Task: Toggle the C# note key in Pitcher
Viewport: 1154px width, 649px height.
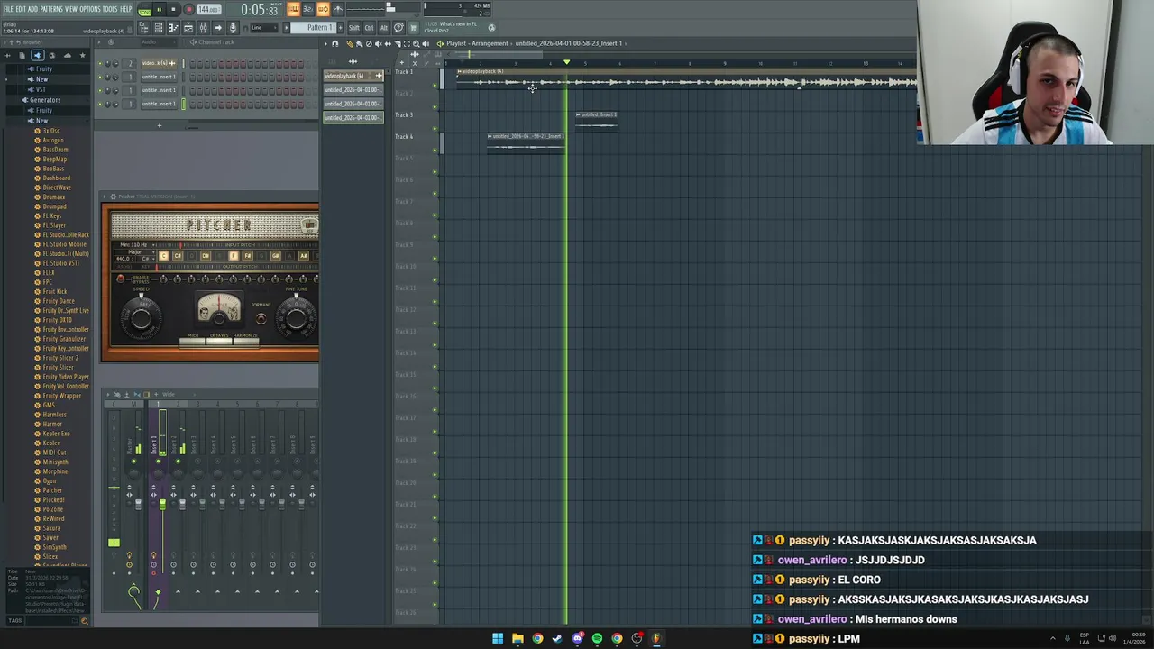Action: [x=177, y=256]
